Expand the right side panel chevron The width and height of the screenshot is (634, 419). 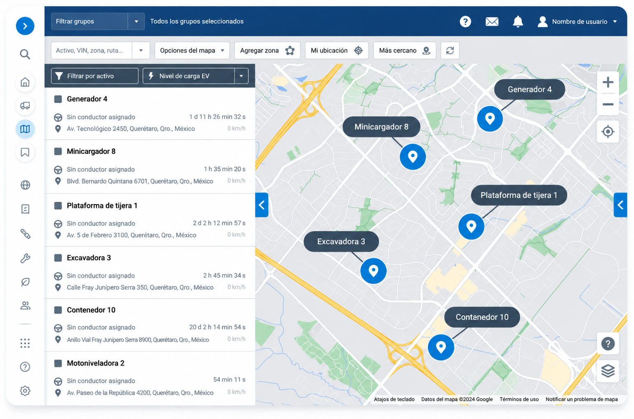[x=620, y=205]
